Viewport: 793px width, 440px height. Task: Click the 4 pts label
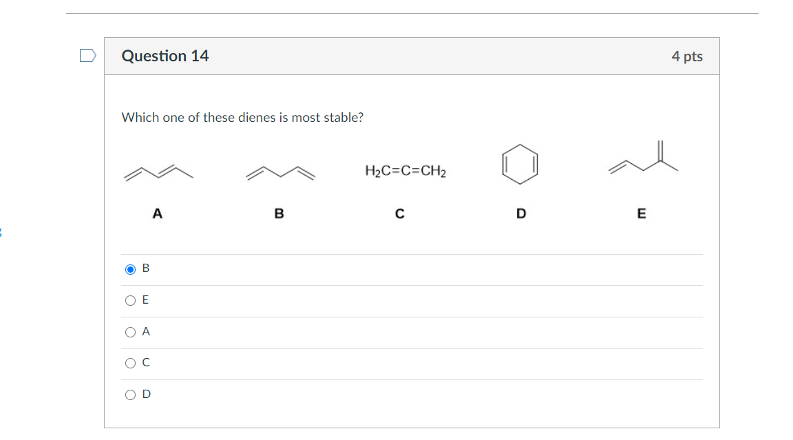(x=688, y=56)
